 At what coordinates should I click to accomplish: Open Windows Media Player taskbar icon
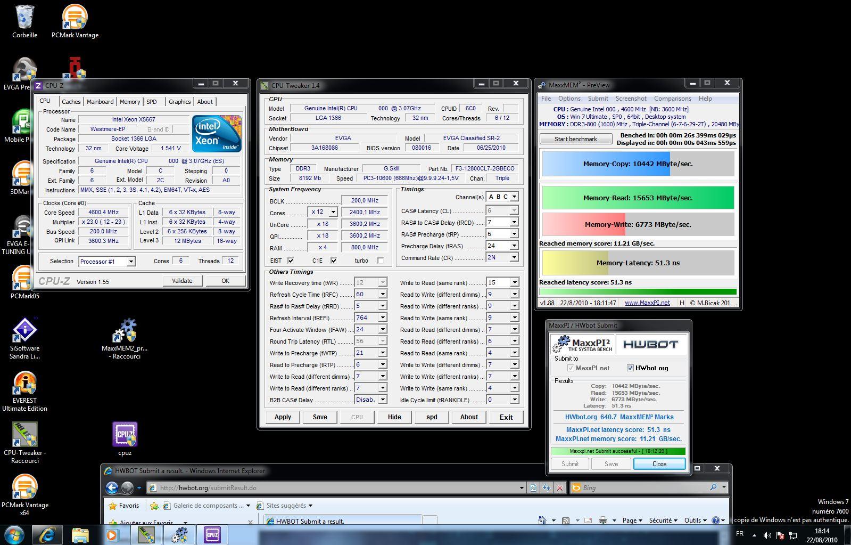tap(112, 535)
